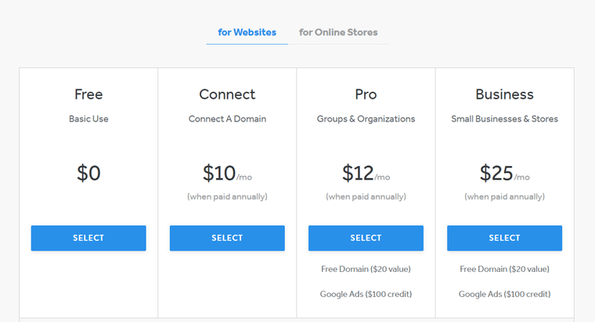The width and height of the screenshot is (595, 322).
Task: Click the Connect plan title
Action: (x=227, y=95)
